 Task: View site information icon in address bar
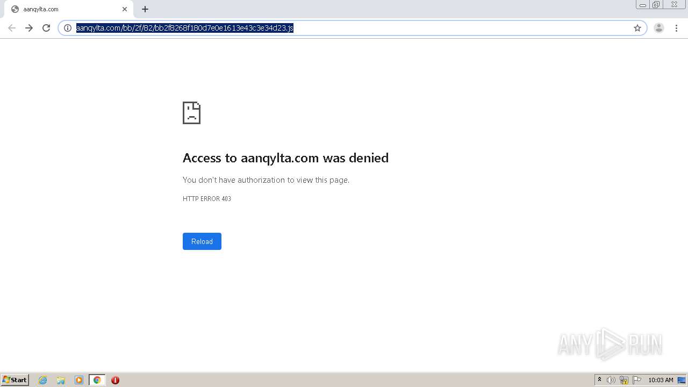pos(68,28)
